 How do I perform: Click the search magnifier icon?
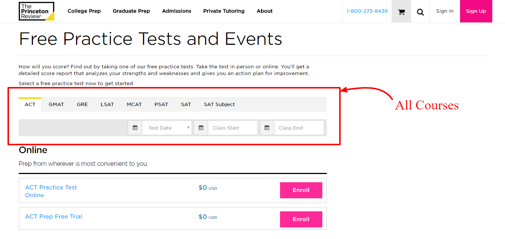pos(420,12)
